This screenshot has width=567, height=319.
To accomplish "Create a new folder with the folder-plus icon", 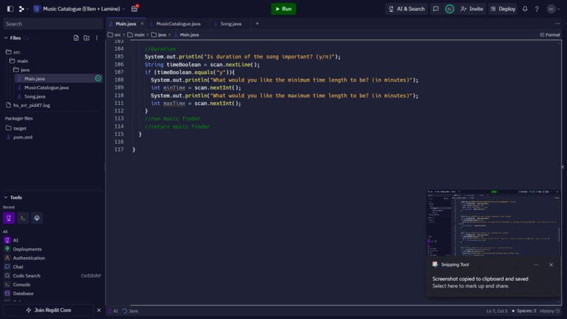I will click(87, 37).
